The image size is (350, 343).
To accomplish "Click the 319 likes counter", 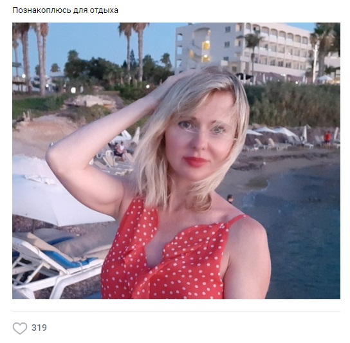I will point(39,328).
